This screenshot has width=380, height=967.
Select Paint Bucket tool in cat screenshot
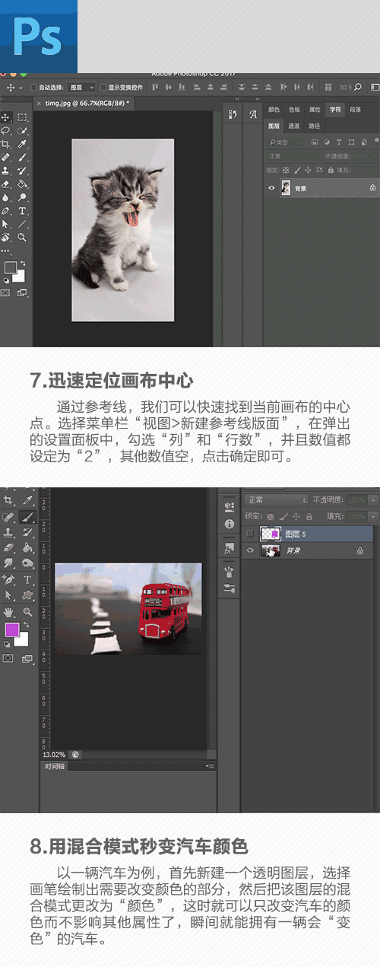tap(23, 184)
